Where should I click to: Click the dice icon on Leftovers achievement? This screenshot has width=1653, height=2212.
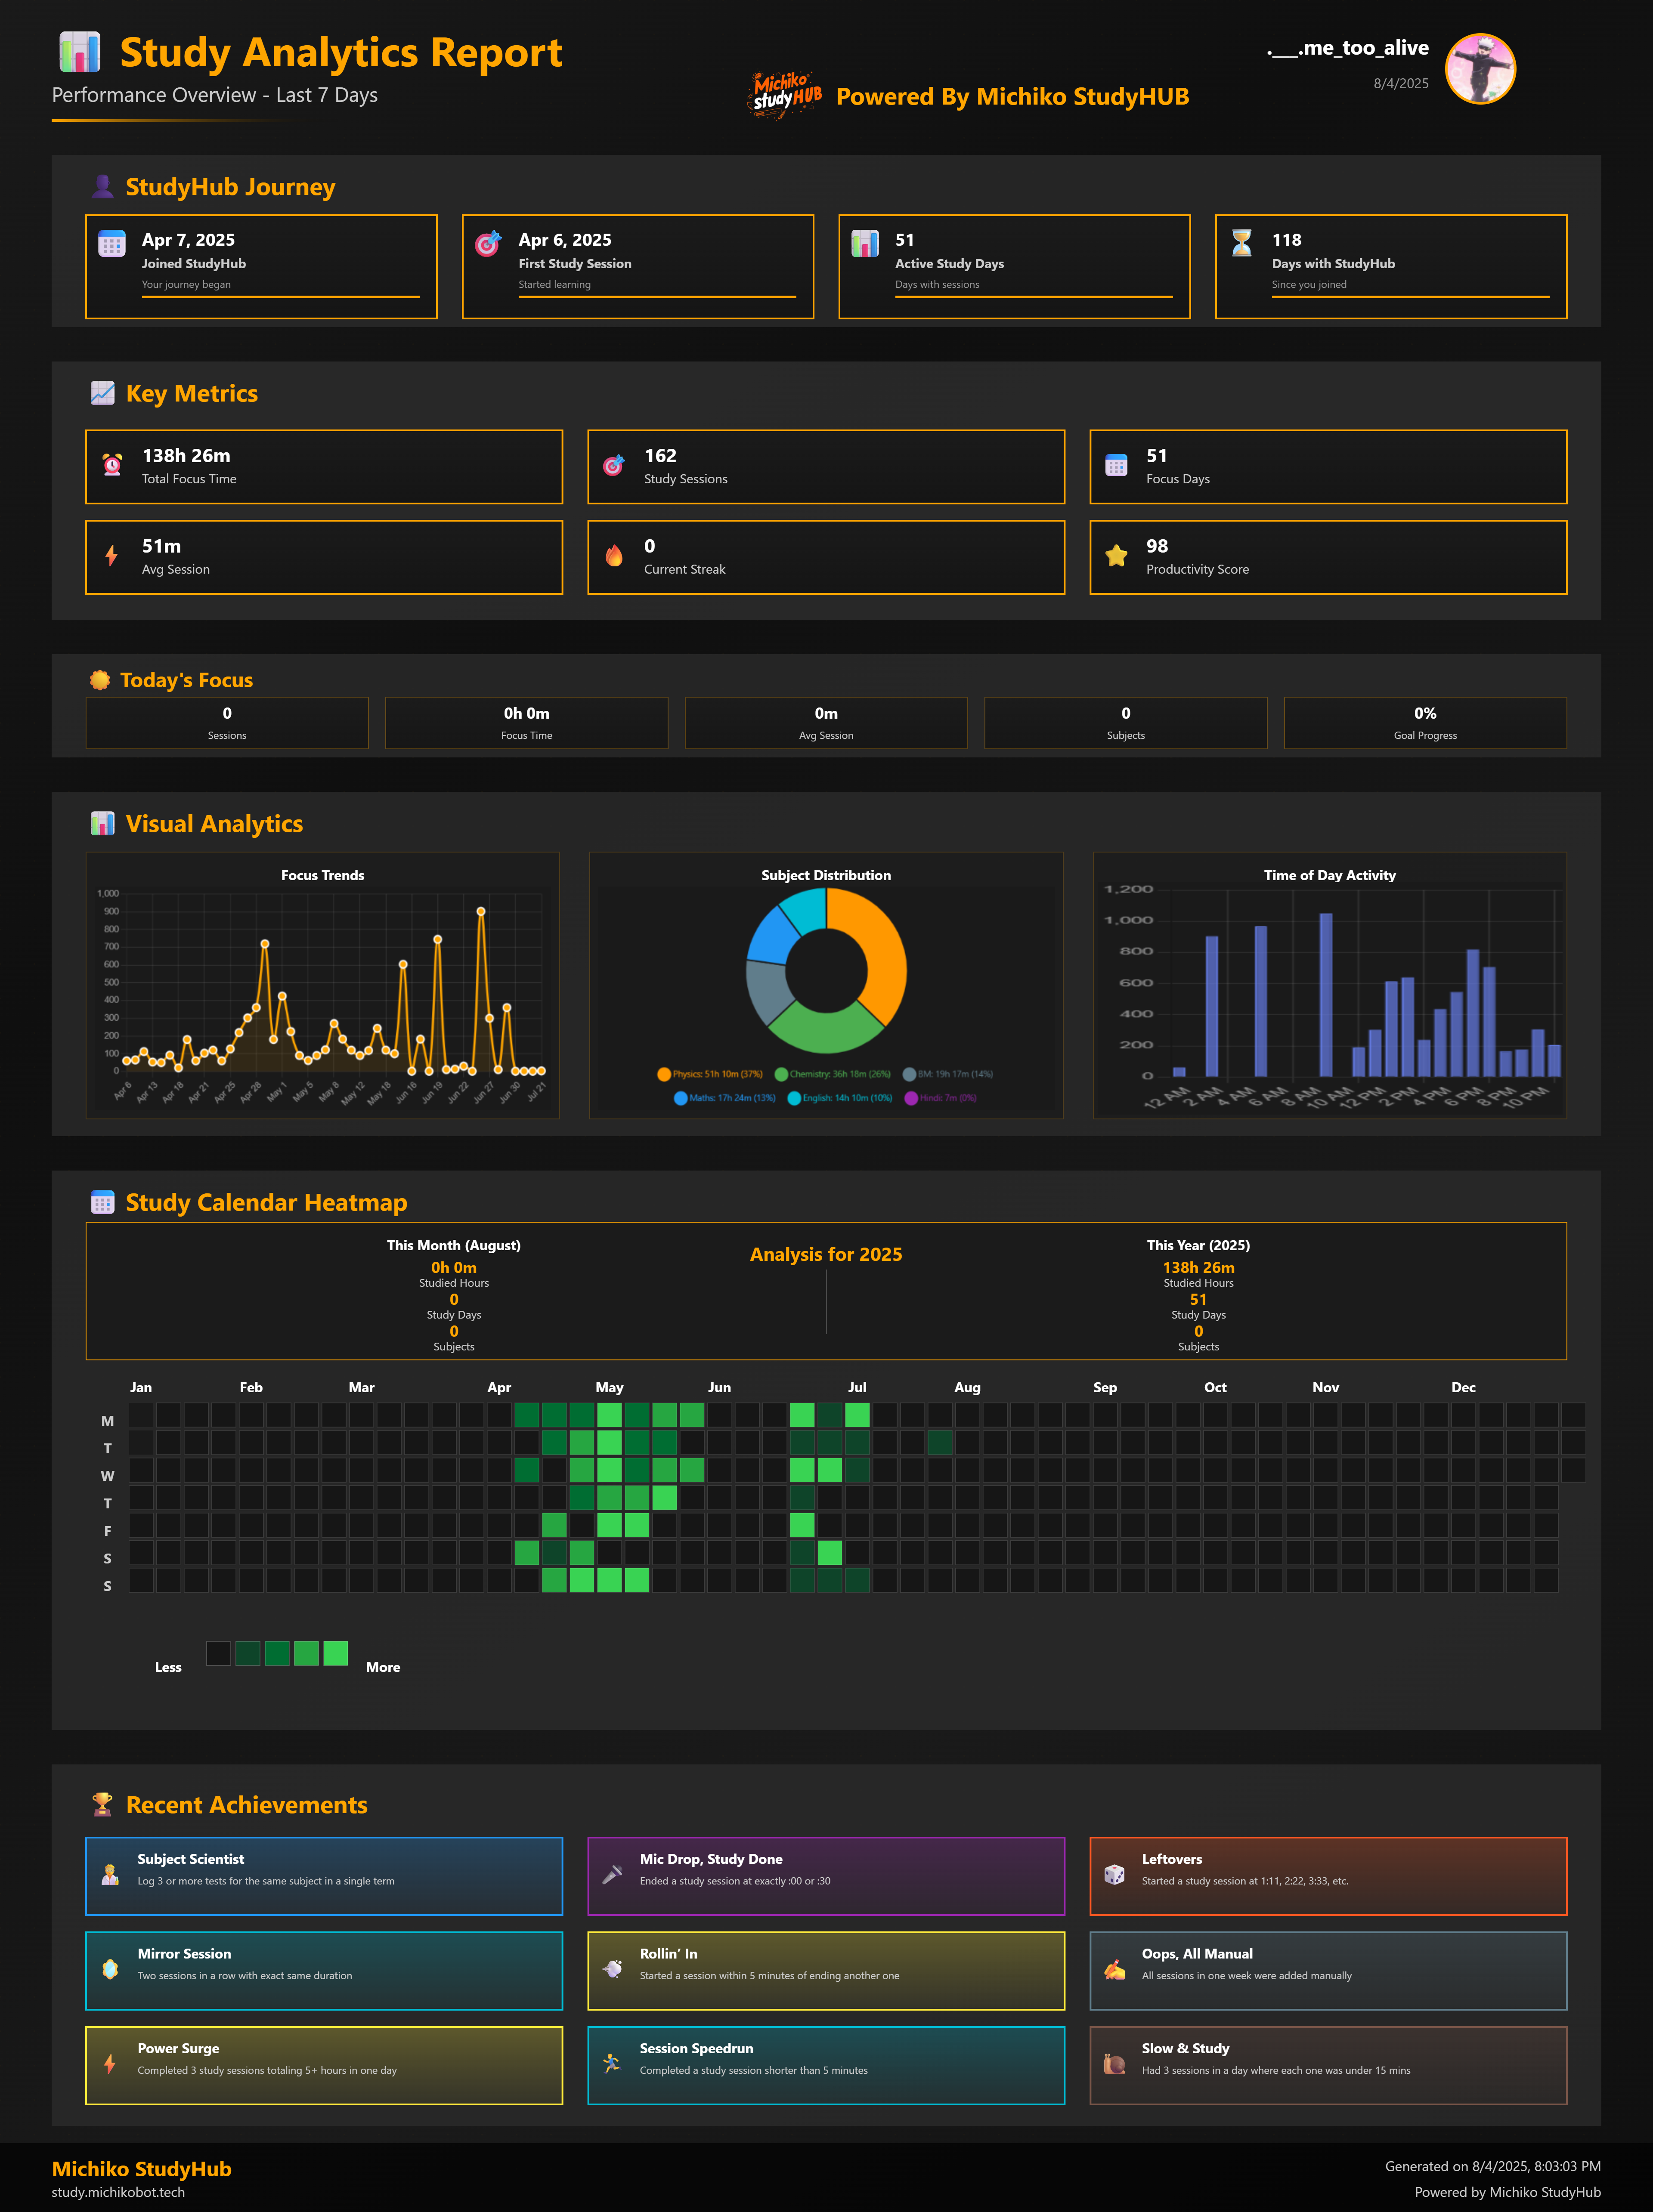pyautogui.click(x=1114, y=1874)
